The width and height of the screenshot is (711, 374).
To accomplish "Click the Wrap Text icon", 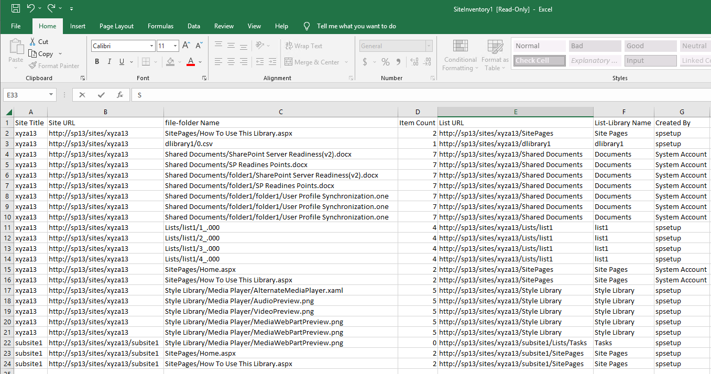I will click(288, 46).
